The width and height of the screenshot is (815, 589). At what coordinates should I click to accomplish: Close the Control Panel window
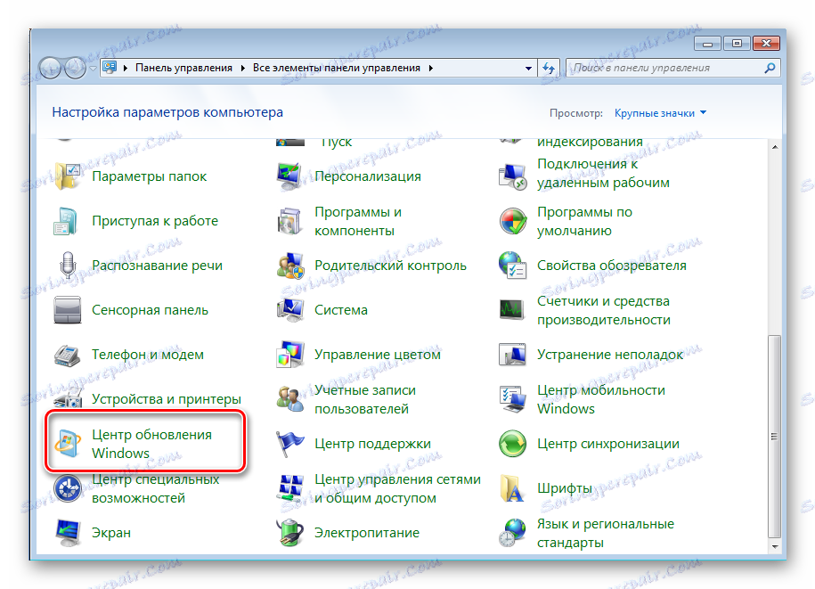pyautogui.click(x=766, y=44)
